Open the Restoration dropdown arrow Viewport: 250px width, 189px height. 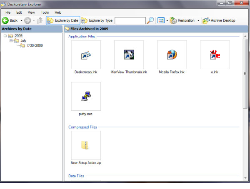198,20
